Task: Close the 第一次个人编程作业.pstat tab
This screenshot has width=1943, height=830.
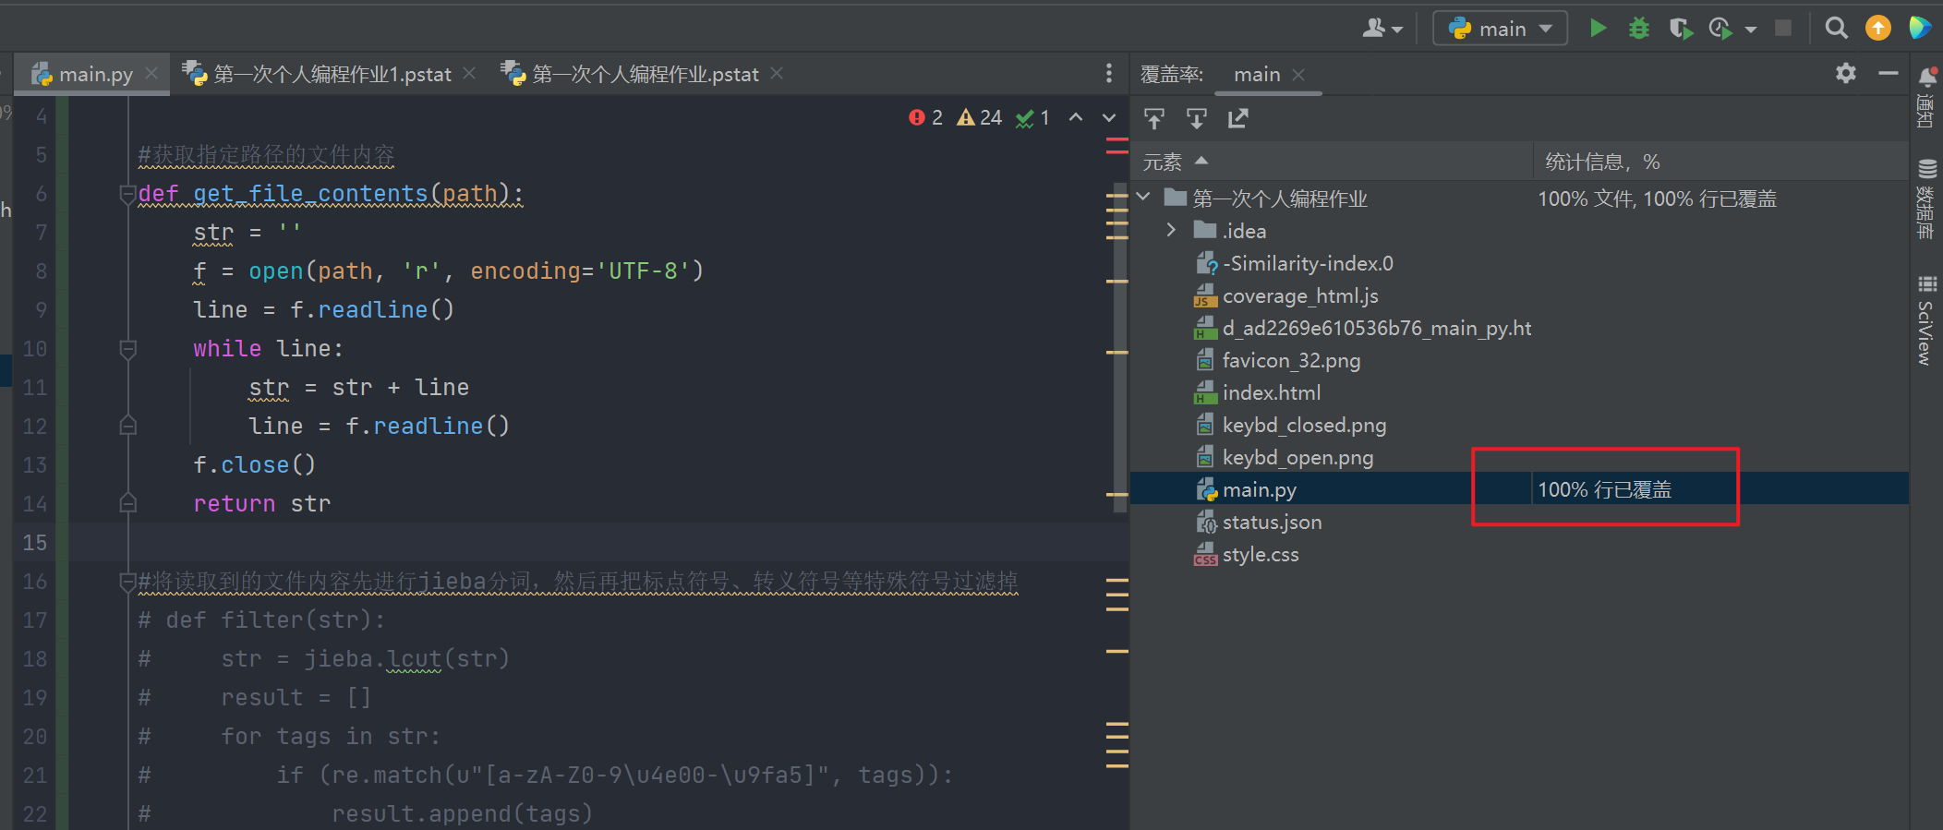Action: click(x=777, y=73)
